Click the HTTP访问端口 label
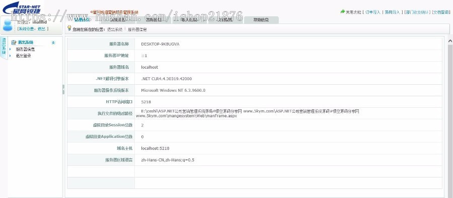This screenshot has height=198, width=453. (119, 102)
